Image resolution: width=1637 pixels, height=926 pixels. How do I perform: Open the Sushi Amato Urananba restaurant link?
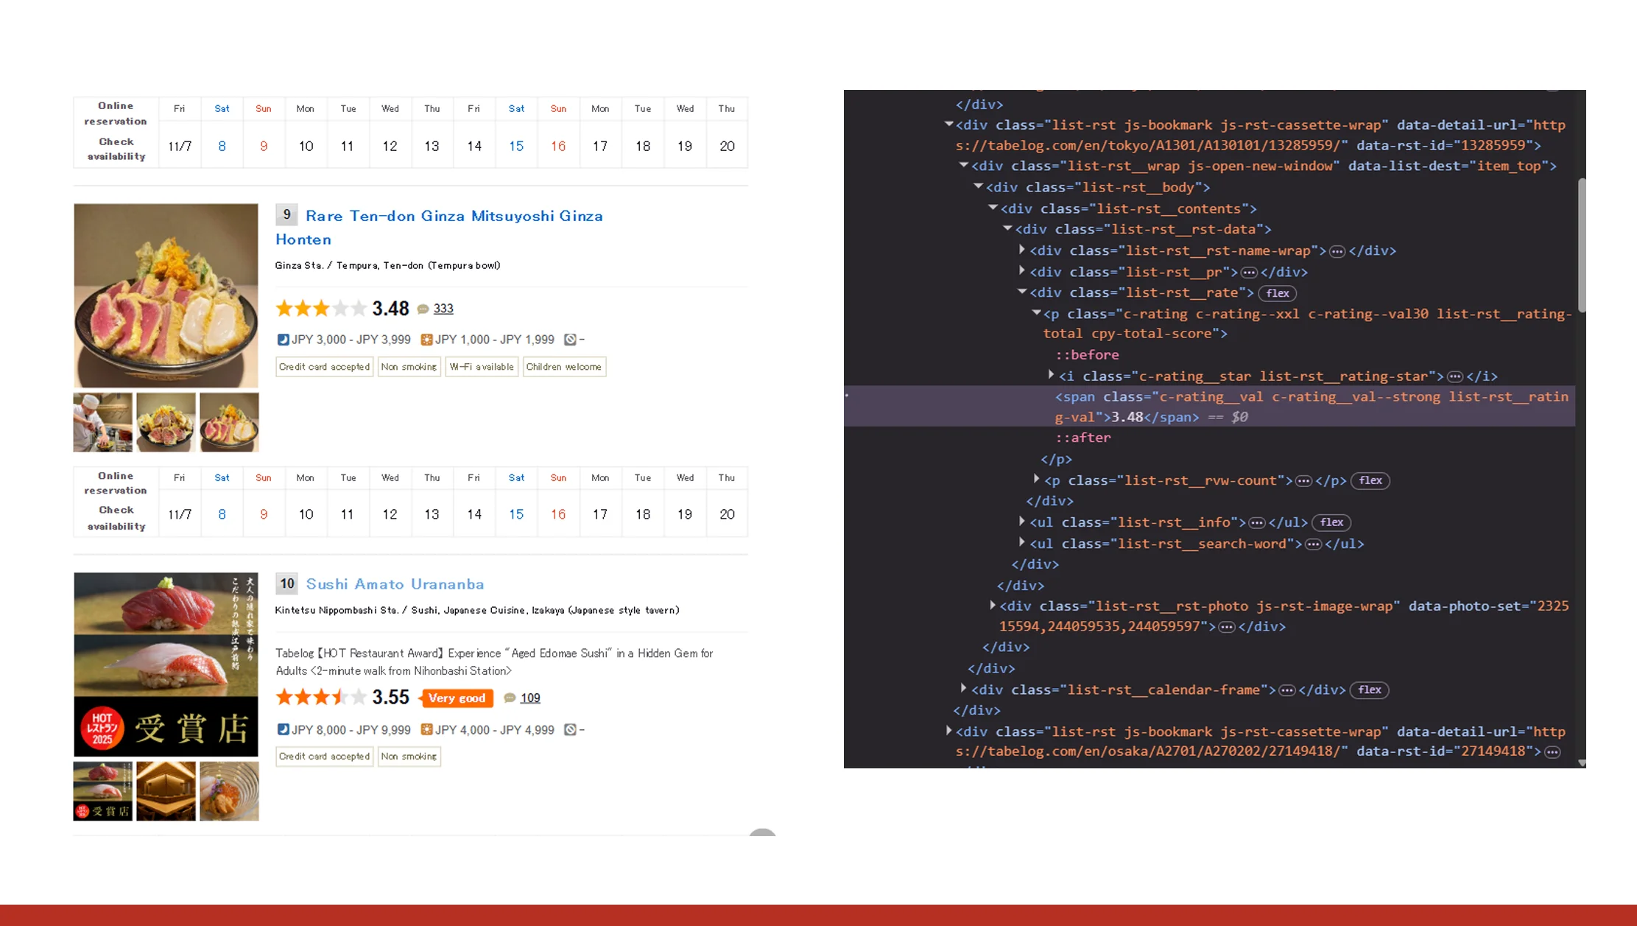click(395, 584)
